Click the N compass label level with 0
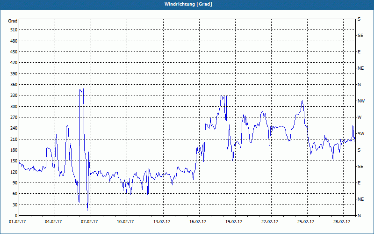 tap(359, 216)
